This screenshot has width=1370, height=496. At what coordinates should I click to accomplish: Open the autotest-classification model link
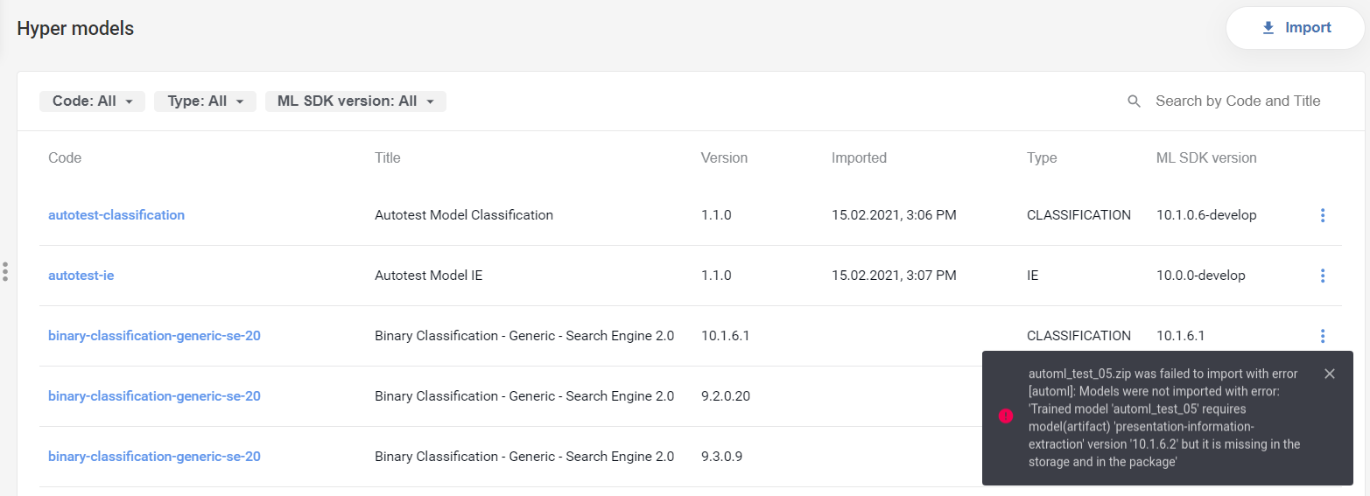pyautogui.click(x=116, y=215)
